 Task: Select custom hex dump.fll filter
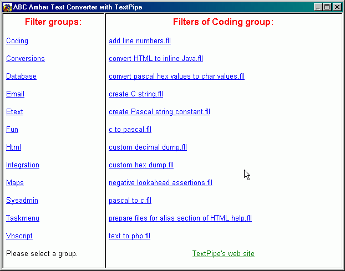[141, 165]
